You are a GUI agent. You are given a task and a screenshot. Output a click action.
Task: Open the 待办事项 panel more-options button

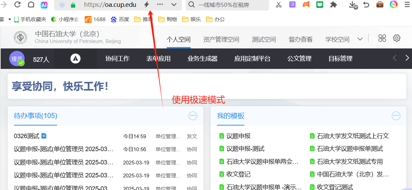193,116
